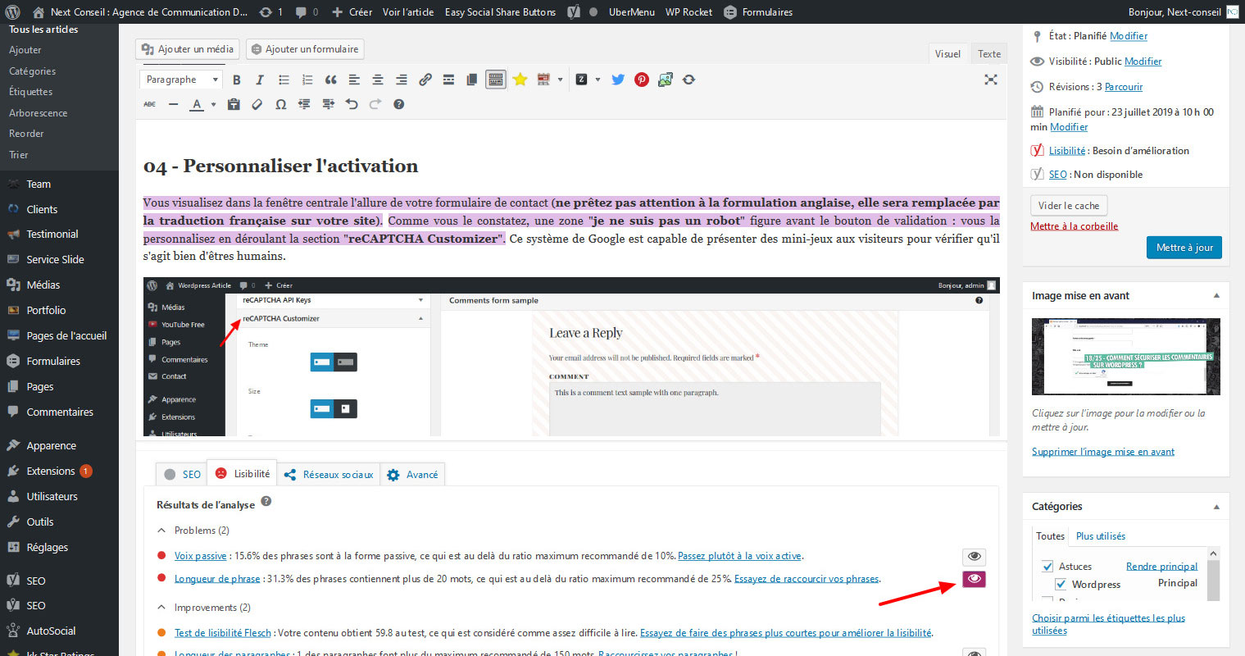Click the paste as text icon
Viewport: 1245px width, 656px height.
pyautogui.click(x=234, y=104)
